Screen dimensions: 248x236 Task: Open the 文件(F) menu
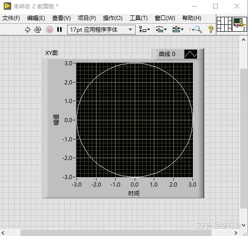[11, 18]
